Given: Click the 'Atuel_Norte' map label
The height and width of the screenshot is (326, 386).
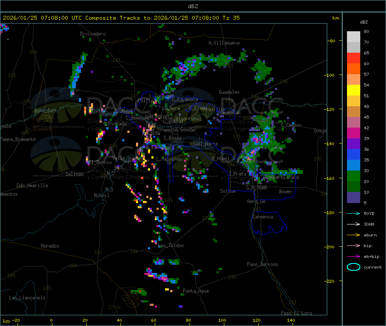Looking at the screenshot, I should tap(204, 144).
